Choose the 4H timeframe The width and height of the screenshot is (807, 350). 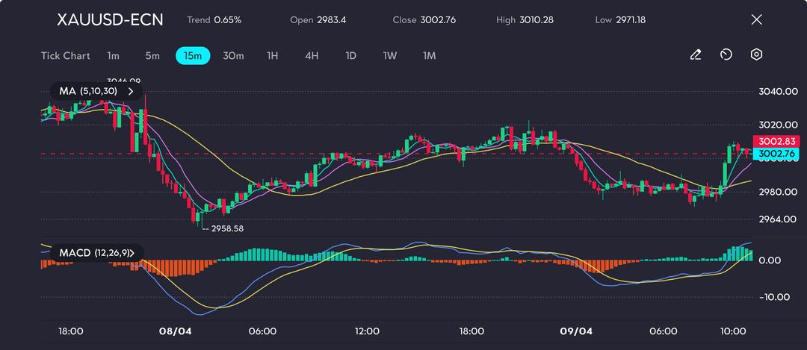pyautogui.click(x=312, y=56)
